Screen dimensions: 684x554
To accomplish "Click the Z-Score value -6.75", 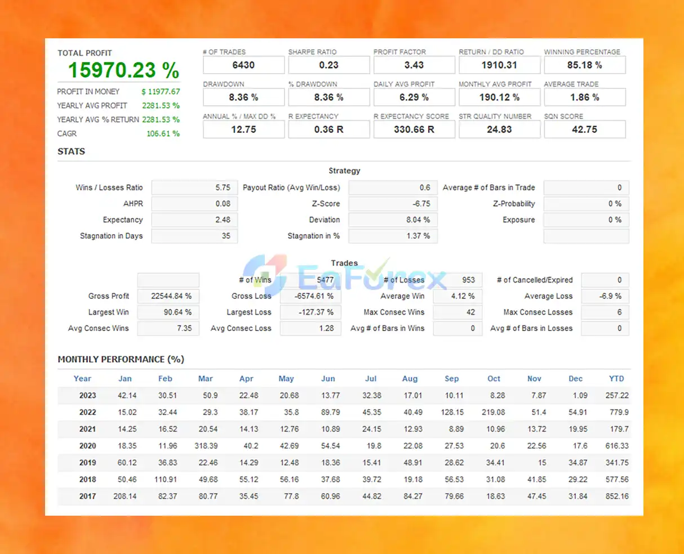I will pos(393,204).
